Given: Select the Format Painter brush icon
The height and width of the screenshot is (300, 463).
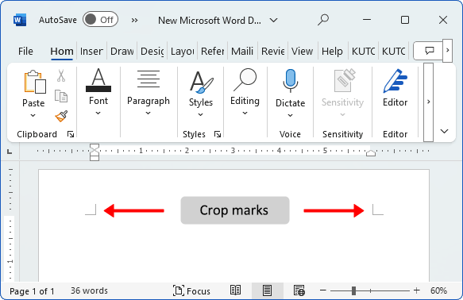Looking at the screenshot, I should click(61, 116).
